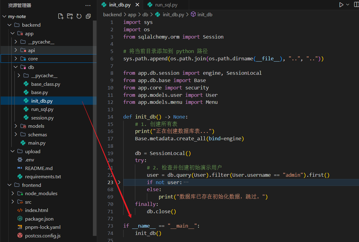The image size is (359, 242).
Task: Collapse all folders in explorer
Action: point(88,16)
